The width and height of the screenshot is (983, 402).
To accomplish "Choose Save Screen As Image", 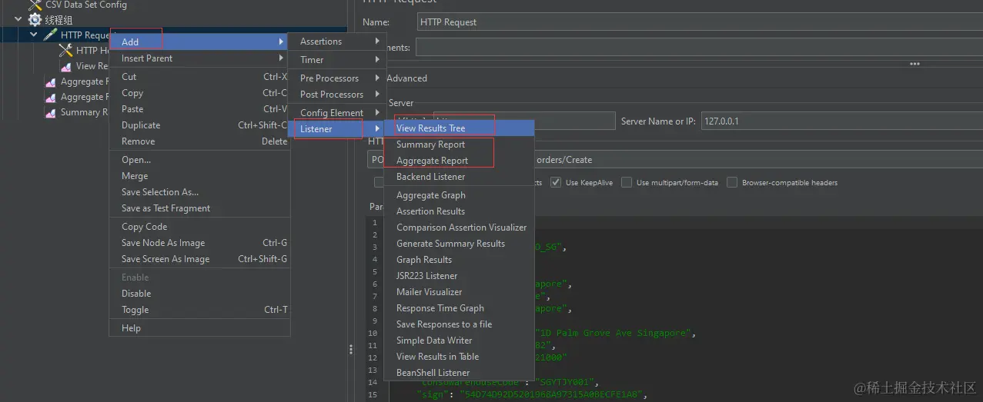I will pyautogui.click(x=199, y=259).
